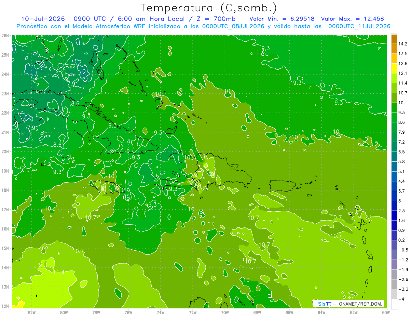Pick the dark blue swatch between 1.6 and 2.3
This screenshot has width=410, height=317.
[x=394, y=215]
